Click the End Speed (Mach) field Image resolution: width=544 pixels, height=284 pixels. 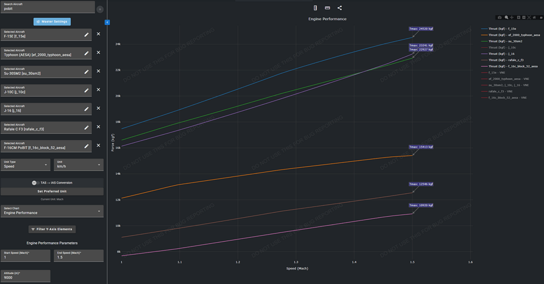coord(79,256)
